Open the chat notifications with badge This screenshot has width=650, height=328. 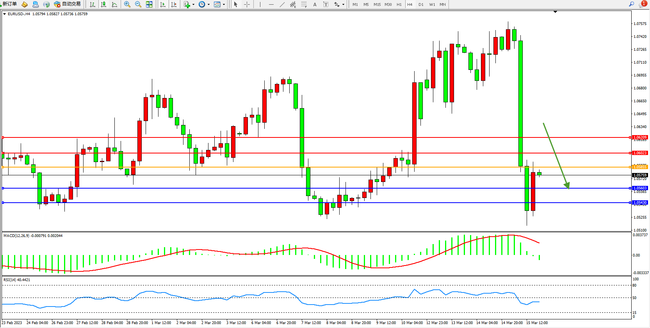click(x=643, y=4)
